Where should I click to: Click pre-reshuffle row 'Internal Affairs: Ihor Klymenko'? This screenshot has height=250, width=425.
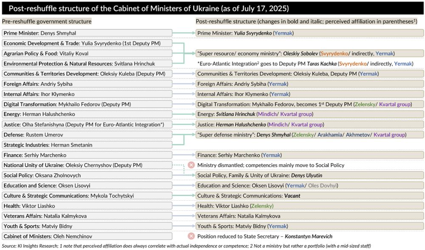pyautogui.click(x=87, y=94)
